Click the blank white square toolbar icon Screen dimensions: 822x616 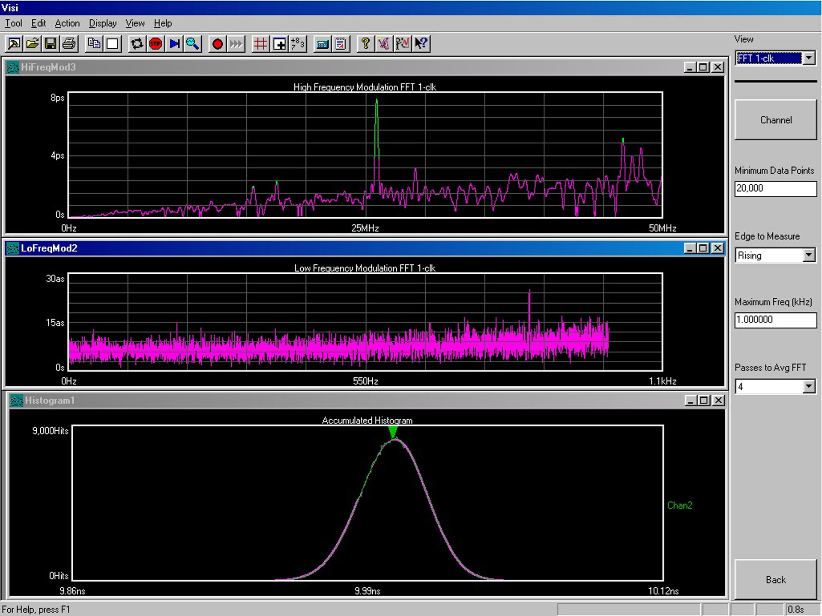point(112,44)
